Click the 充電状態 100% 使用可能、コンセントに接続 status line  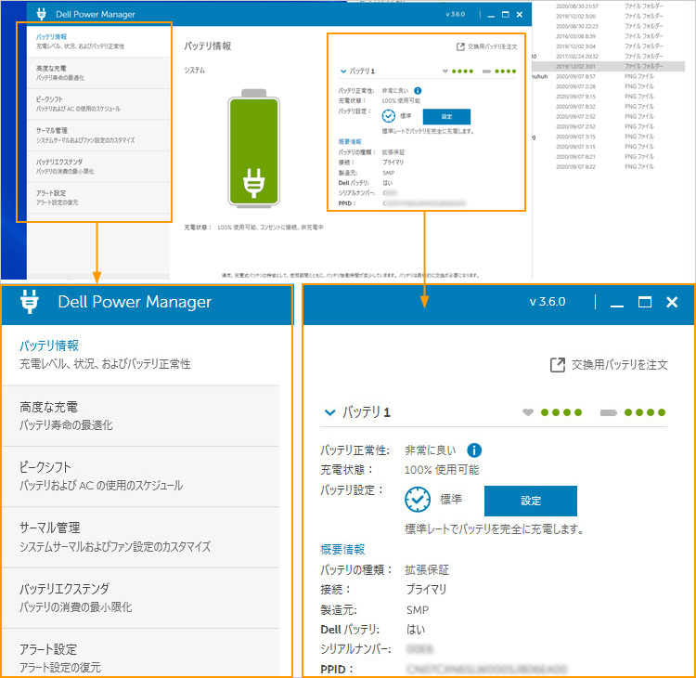(x=253, y=228)
